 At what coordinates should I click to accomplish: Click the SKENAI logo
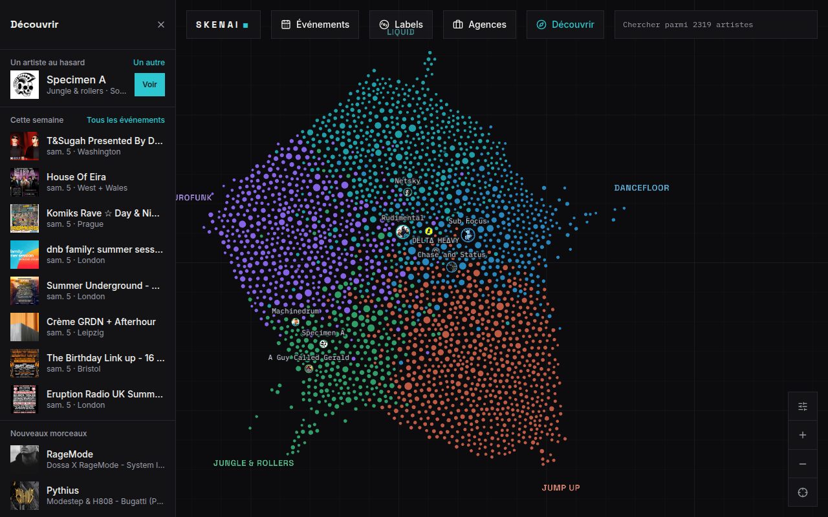point(223,25)
